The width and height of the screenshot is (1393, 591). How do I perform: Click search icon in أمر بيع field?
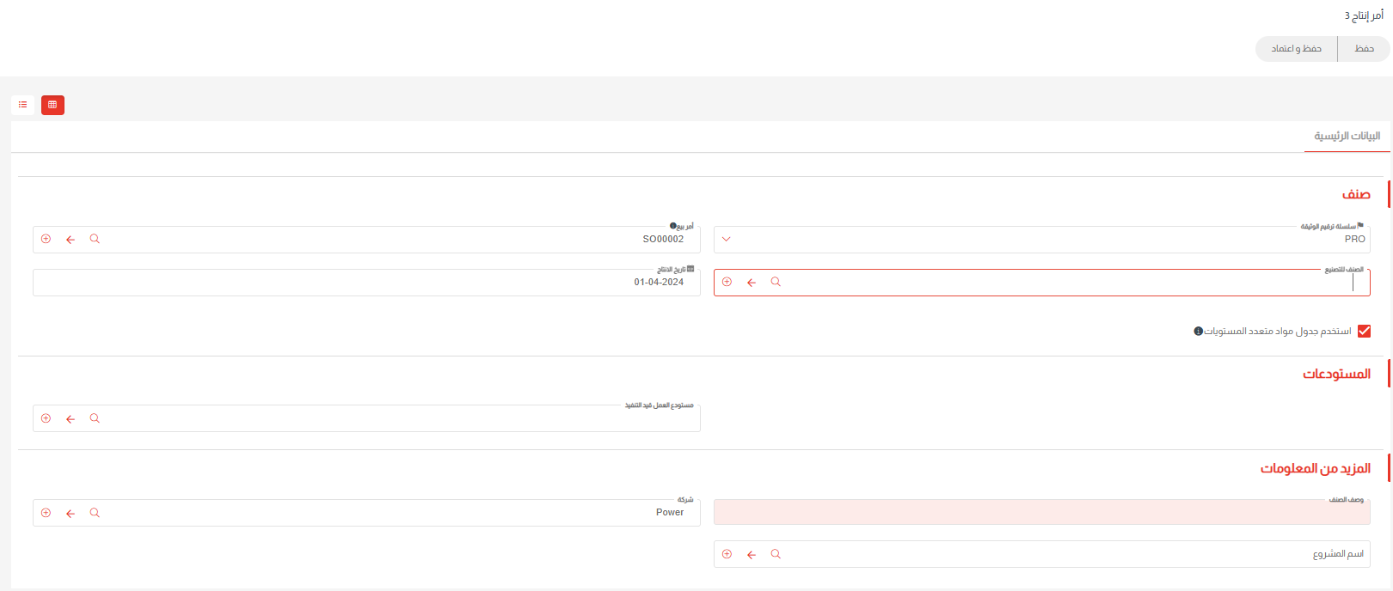point(95,239)
